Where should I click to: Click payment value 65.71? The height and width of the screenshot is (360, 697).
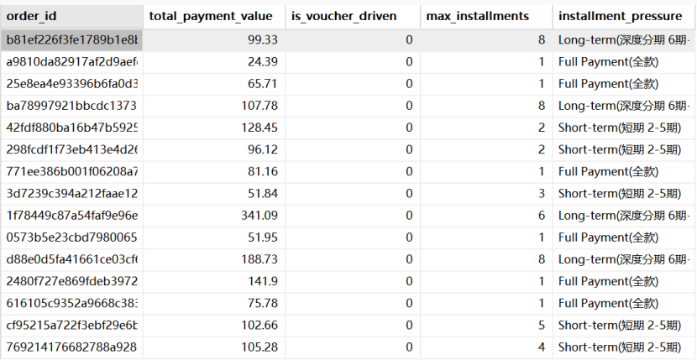214,84
